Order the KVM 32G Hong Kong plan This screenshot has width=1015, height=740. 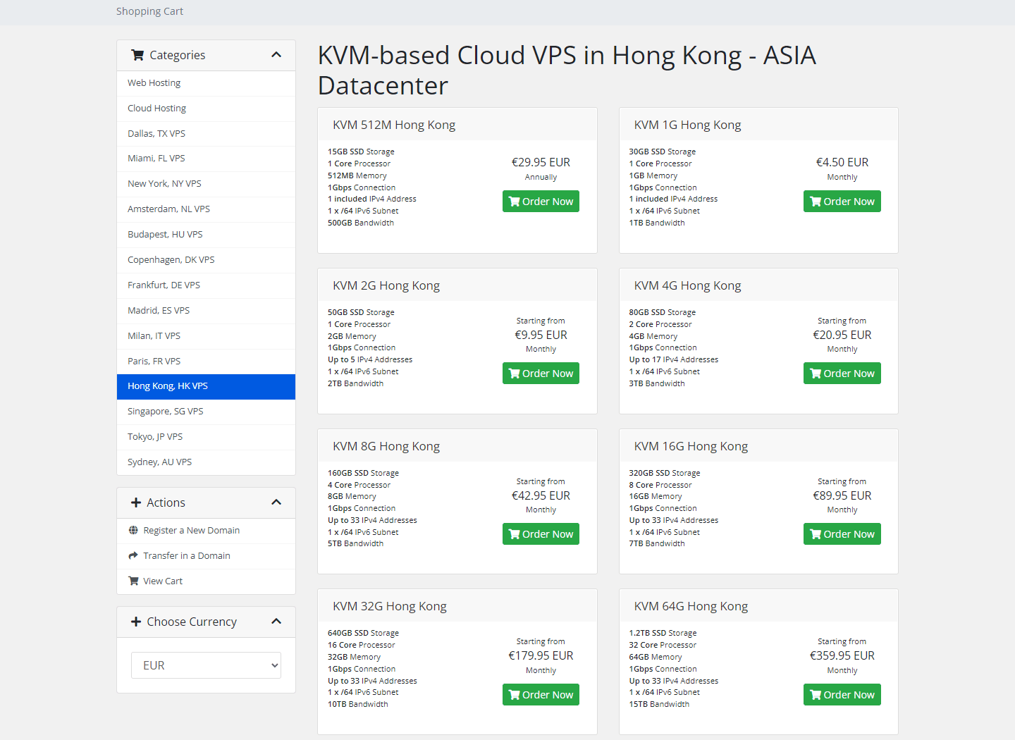coord(541,695)
